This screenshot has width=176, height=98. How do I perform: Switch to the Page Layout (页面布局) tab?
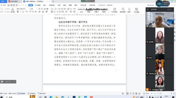point(52,5)
